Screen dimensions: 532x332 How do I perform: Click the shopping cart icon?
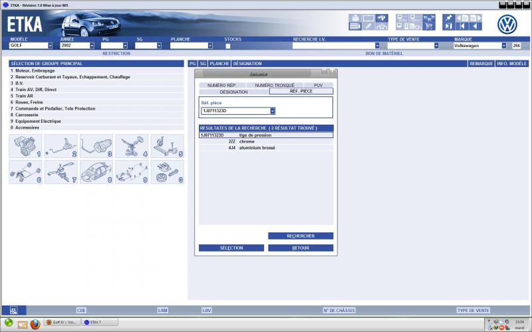pyautogui.click(x=429, y=26)
